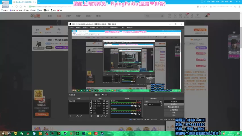
Task: Remove selected scene with minus icon
Action: coord(74,116)
